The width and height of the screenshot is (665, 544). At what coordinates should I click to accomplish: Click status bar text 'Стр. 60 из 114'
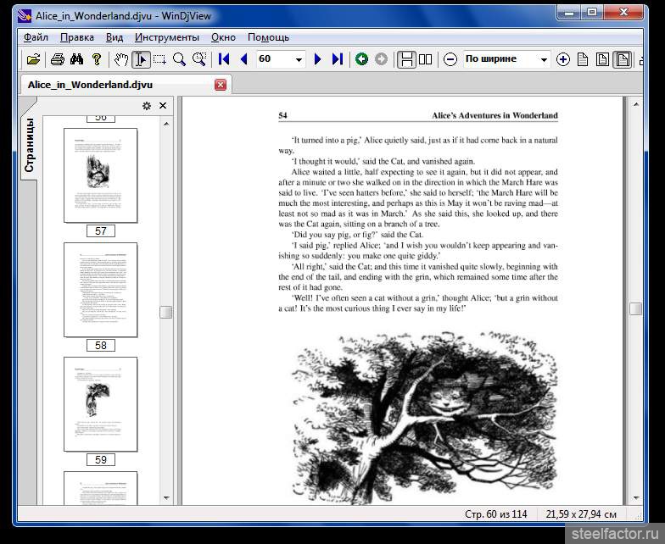(495, 513)
